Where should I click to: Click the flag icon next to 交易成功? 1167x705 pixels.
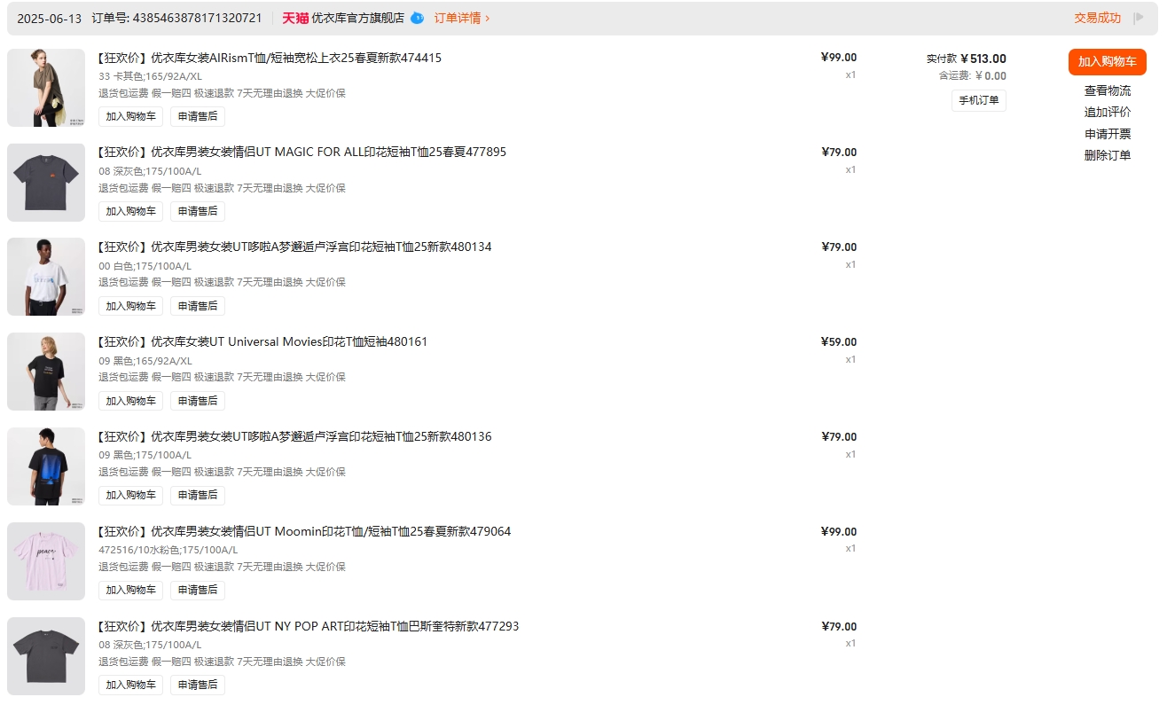coord(1139,18)
